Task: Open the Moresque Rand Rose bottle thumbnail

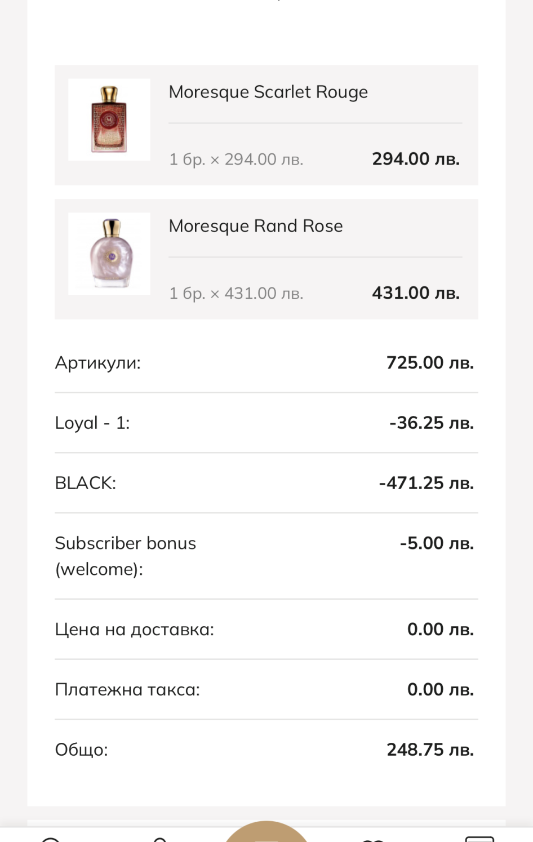Action: pyautogui.click(x=109, y=254)
